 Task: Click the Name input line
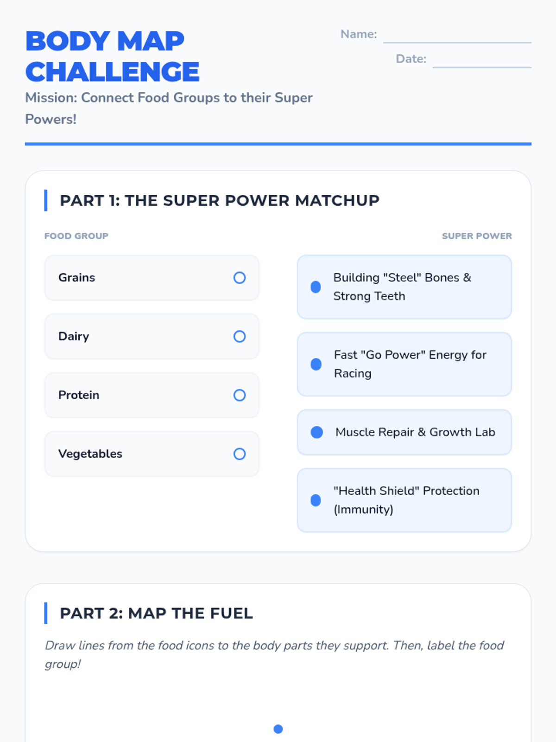point(457,36)
